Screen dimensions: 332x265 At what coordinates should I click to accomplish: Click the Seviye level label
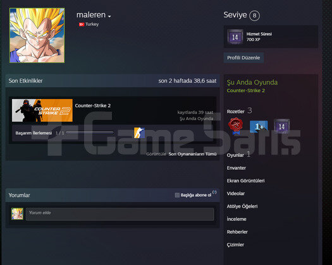coord(235,15)
